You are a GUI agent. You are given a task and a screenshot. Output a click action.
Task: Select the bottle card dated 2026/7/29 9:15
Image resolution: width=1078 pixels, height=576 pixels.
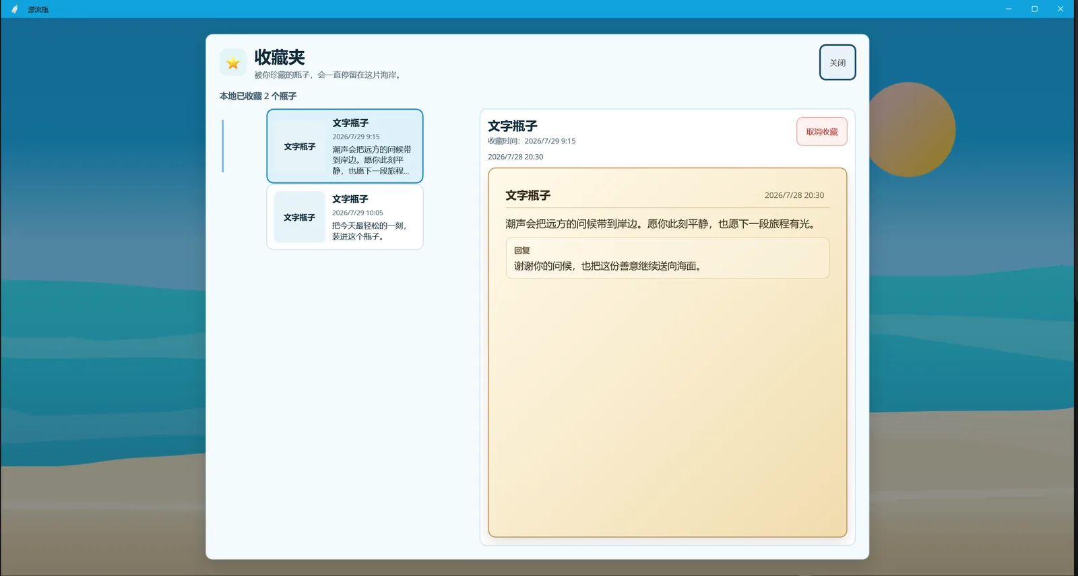(x=345, y=146)
